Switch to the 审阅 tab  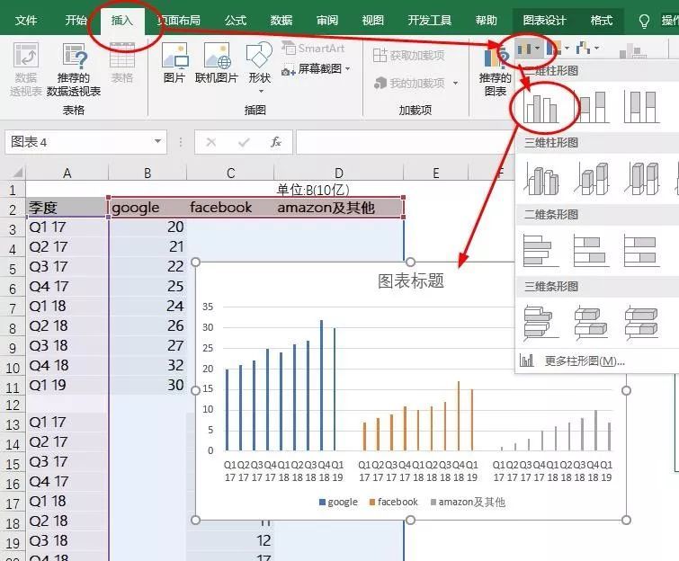327,21
